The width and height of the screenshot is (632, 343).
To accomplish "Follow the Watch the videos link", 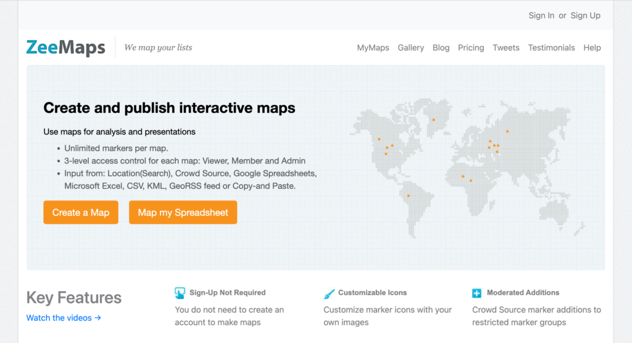I will click(x=64, y=318).
